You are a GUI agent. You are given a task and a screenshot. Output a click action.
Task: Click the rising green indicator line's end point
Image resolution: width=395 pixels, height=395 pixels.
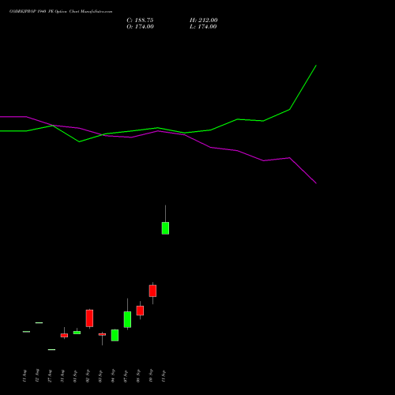[316, 66]
